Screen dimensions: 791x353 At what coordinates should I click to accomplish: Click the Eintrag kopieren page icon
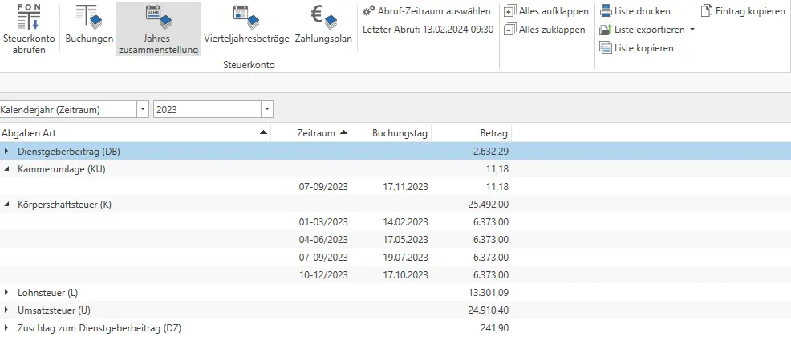[707, 10]
